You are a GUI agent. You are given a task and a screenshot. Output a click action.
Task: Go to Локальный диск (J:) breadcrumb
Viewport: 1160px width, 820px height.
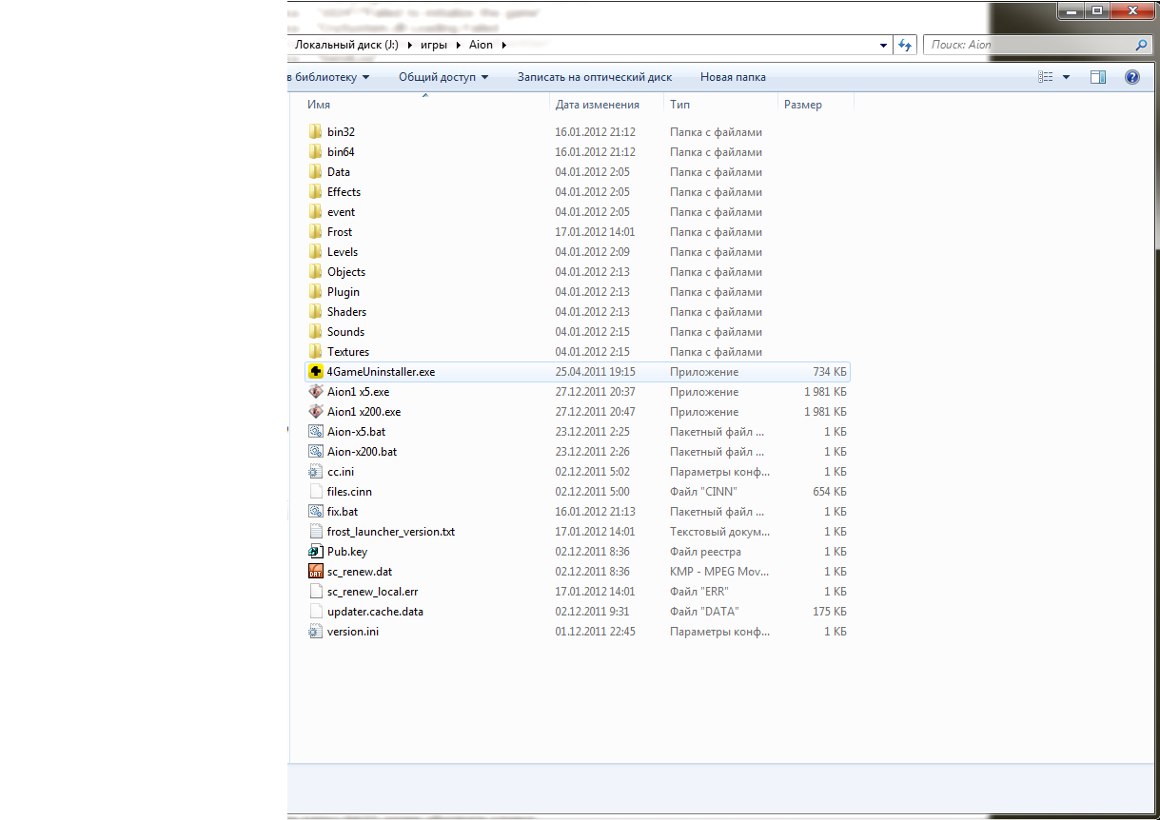pos(346,45)
